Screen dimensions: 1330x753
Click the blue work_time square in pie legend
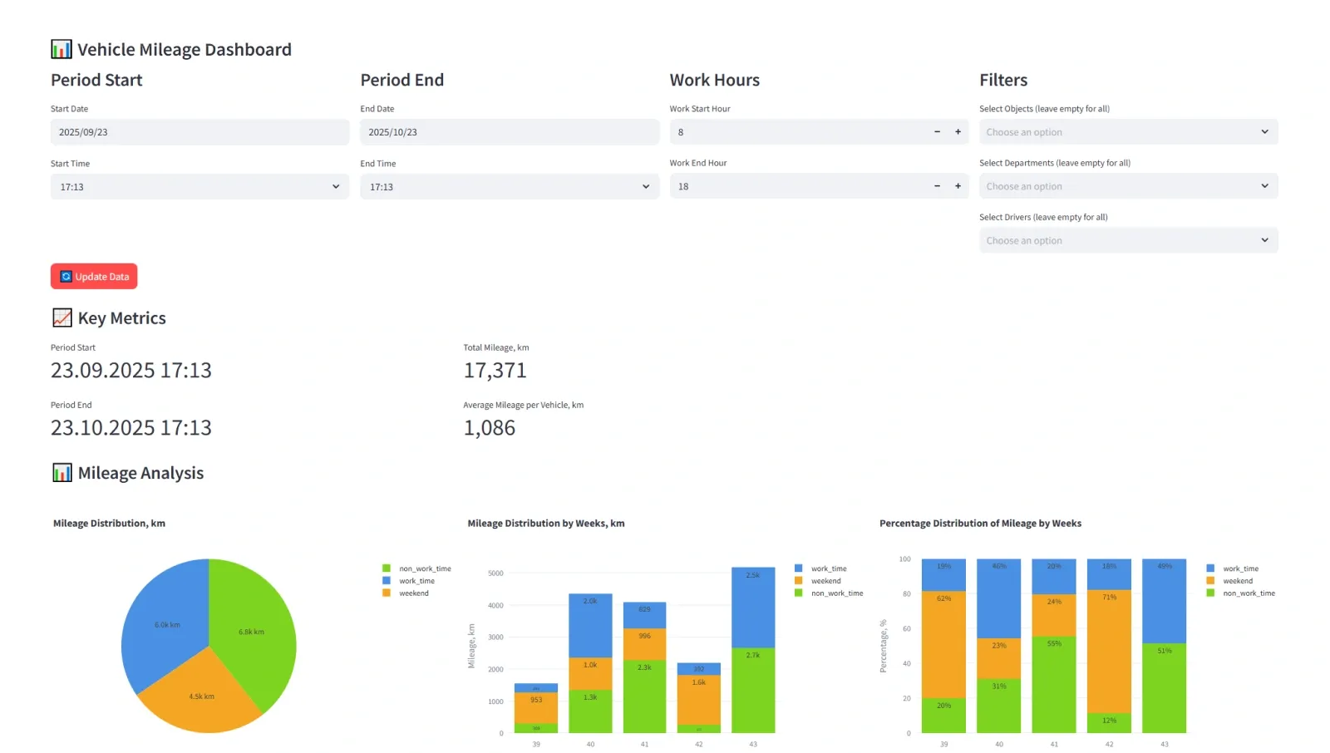tap(387, 581)
